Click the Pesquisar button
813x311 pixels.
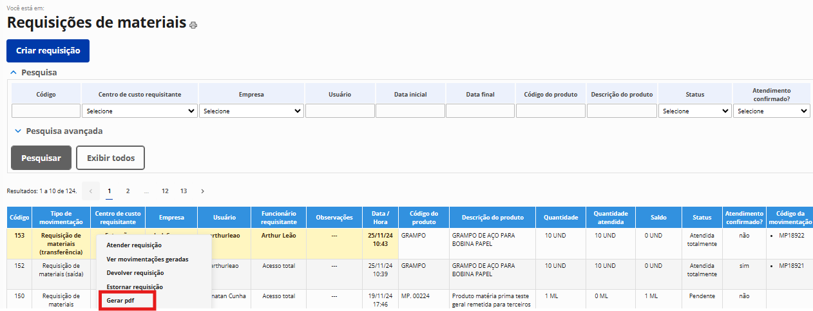point(41,158)
